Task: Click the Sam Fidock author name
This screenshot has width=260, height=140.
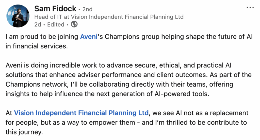Action: 55,9
